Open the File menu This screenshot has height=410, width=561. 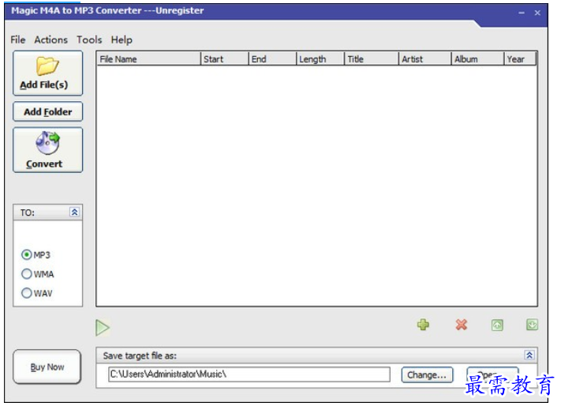pos(18,39)
